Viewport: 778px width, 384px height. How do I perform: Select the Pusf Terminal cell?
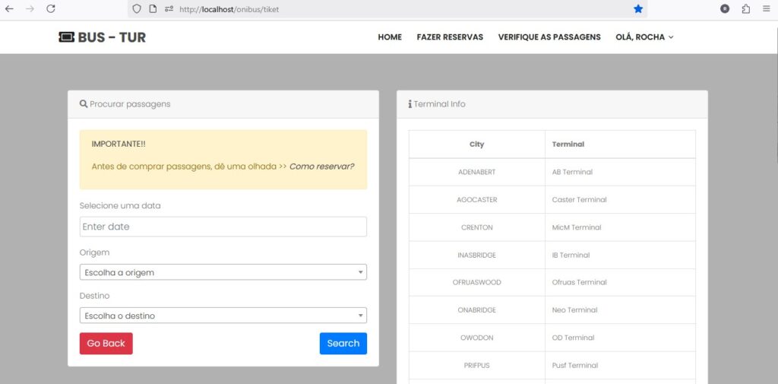(620, 366)
